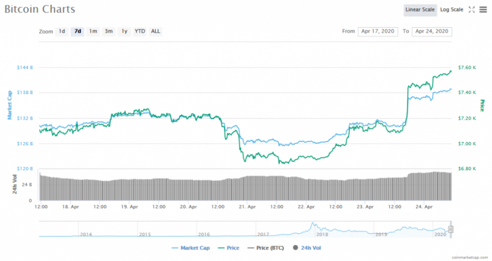Click the 18. Apr date axis label

point(71,207)
